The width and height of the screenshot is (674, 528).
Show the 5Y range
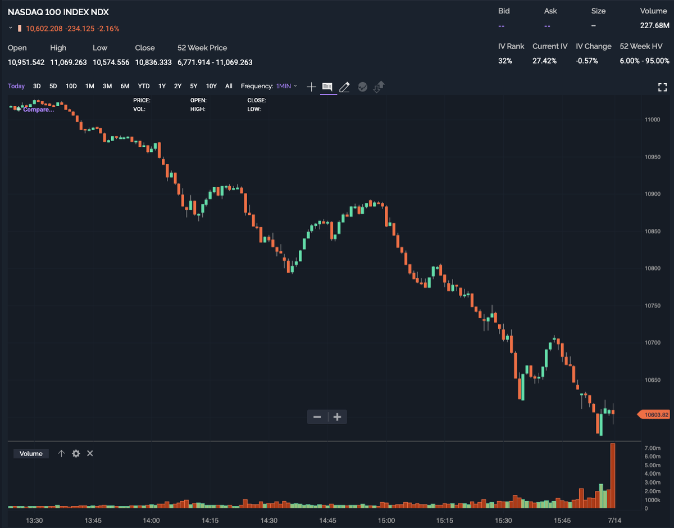[194, 86]
